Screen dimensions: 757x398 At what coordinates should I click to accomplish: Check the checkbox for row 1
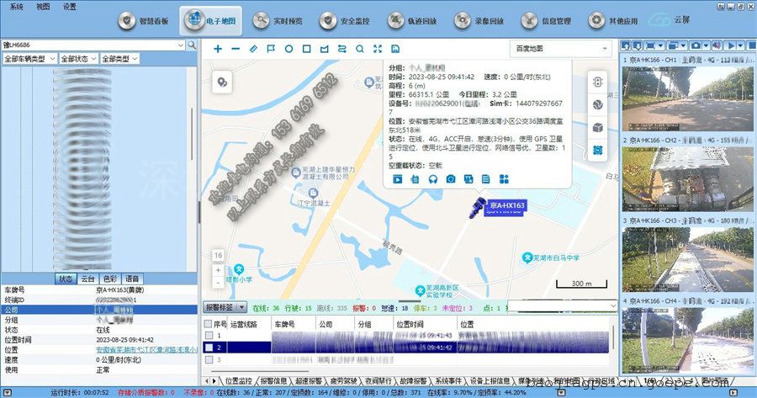click(x=209, y=336)
